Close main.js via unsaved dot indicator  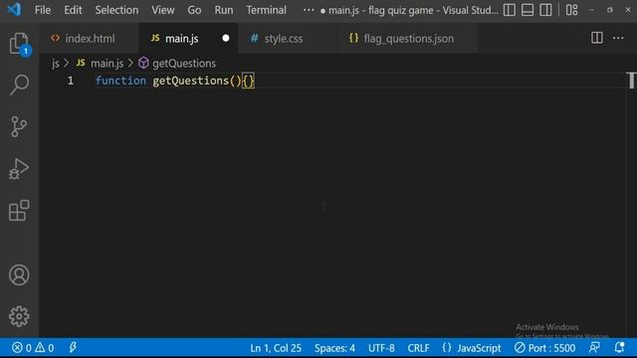pyautogui.click(x=226, y=38)
